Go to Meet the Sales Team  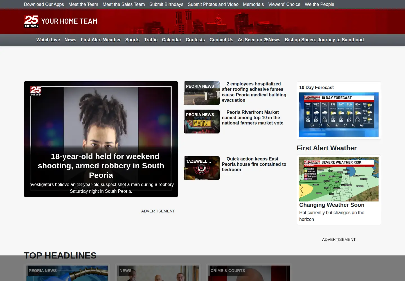(124, 4)
